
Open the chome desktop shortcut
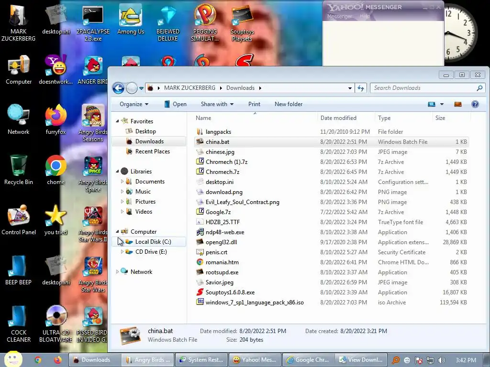click(x=56, y=170)
